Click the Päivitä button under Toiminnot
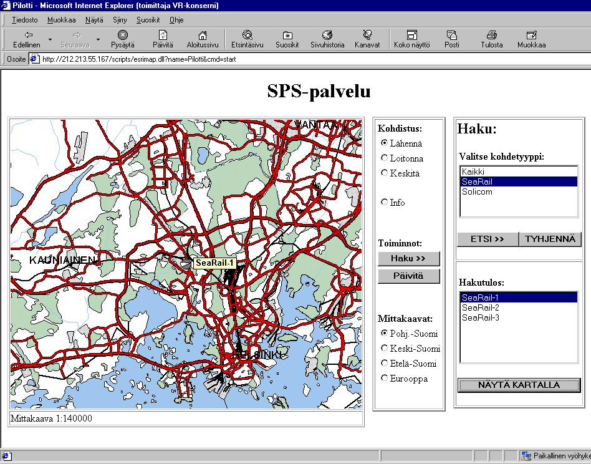This screenshot has height=464, width=591. pos(408,276)
